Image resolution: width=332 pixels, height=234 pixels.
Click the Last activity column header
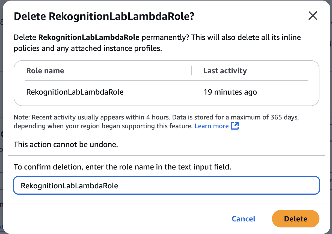[x=225, y=71]
